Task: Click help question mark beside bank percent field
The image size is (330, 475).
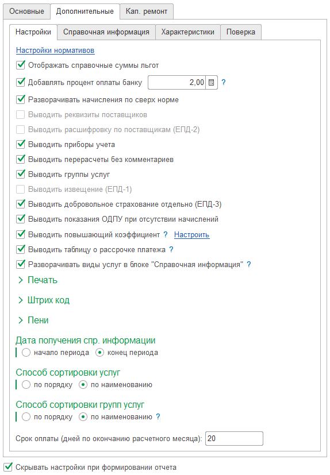Action: coord(224,82)
